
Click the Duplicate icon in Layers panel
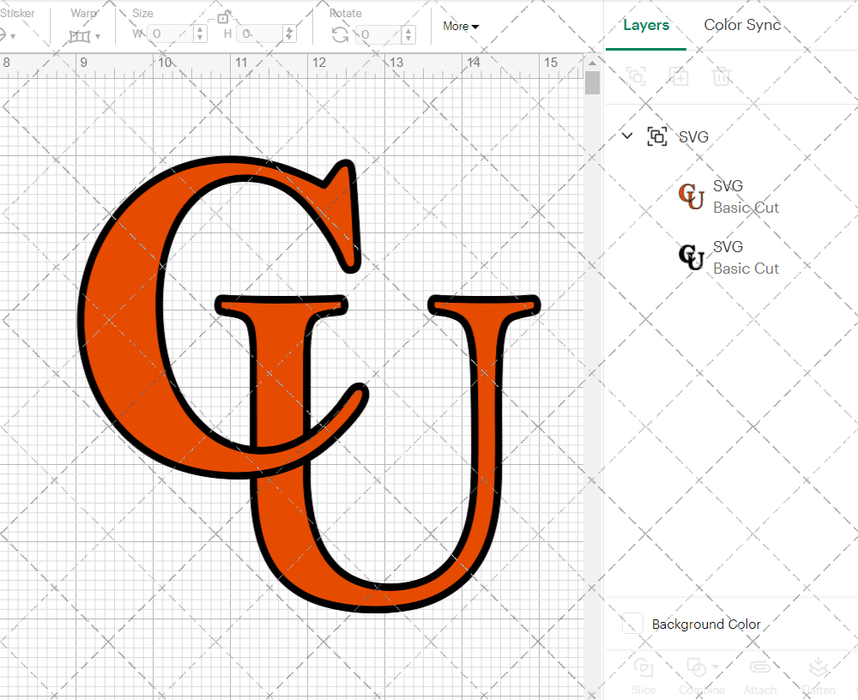pyautogui.click(x=679, y=76)
